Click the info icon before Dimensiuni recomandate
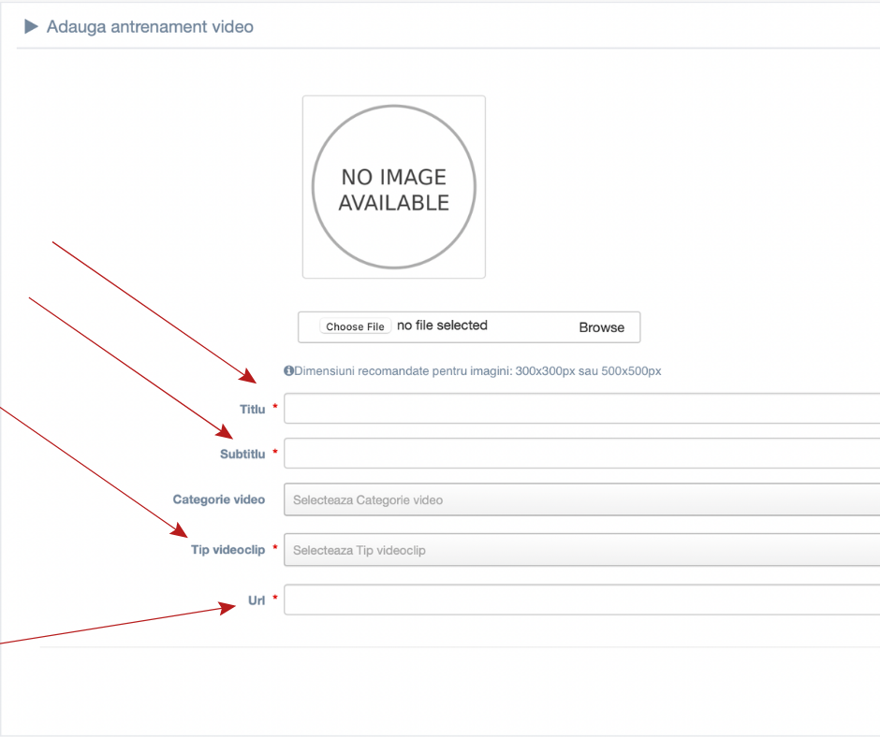Screen dimensions: 880x737 tap(288, 370)
